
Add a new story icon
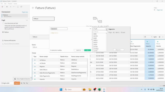coord(27,83)
